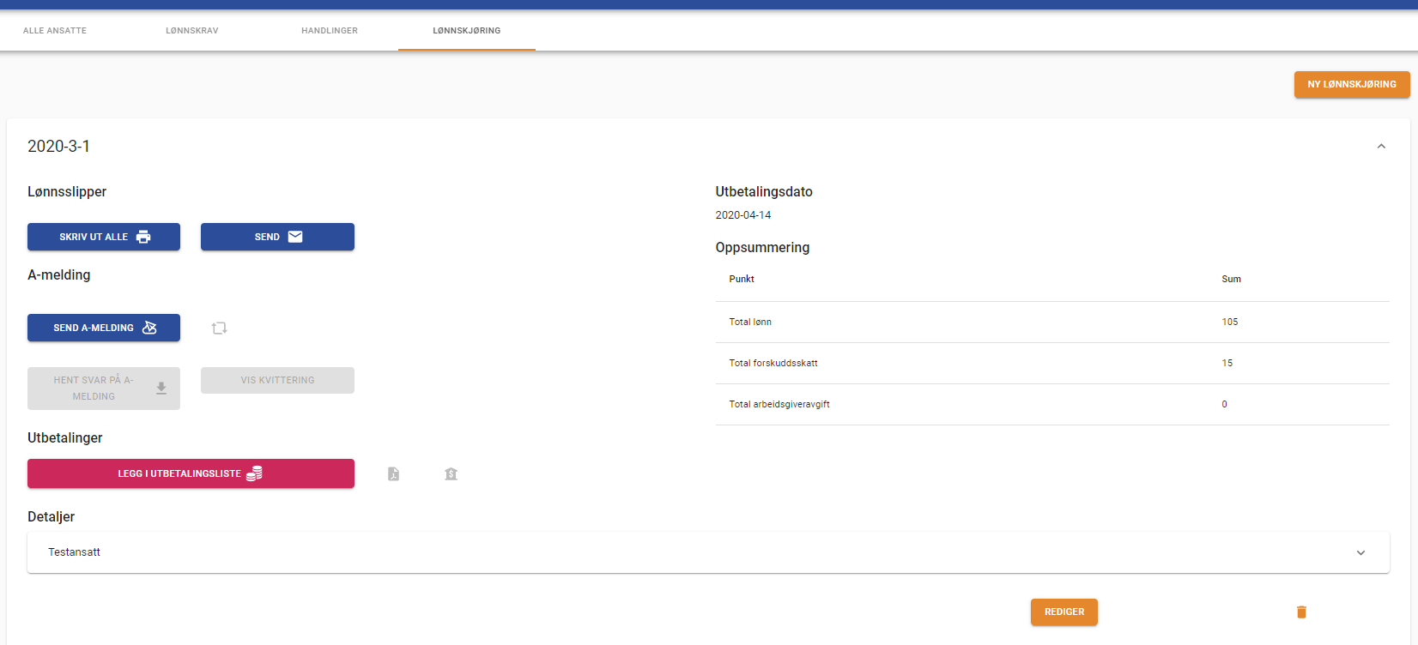Click the SEND button with envelope icon
Screen dimensions: 1418x645
[x=277, y=237]
